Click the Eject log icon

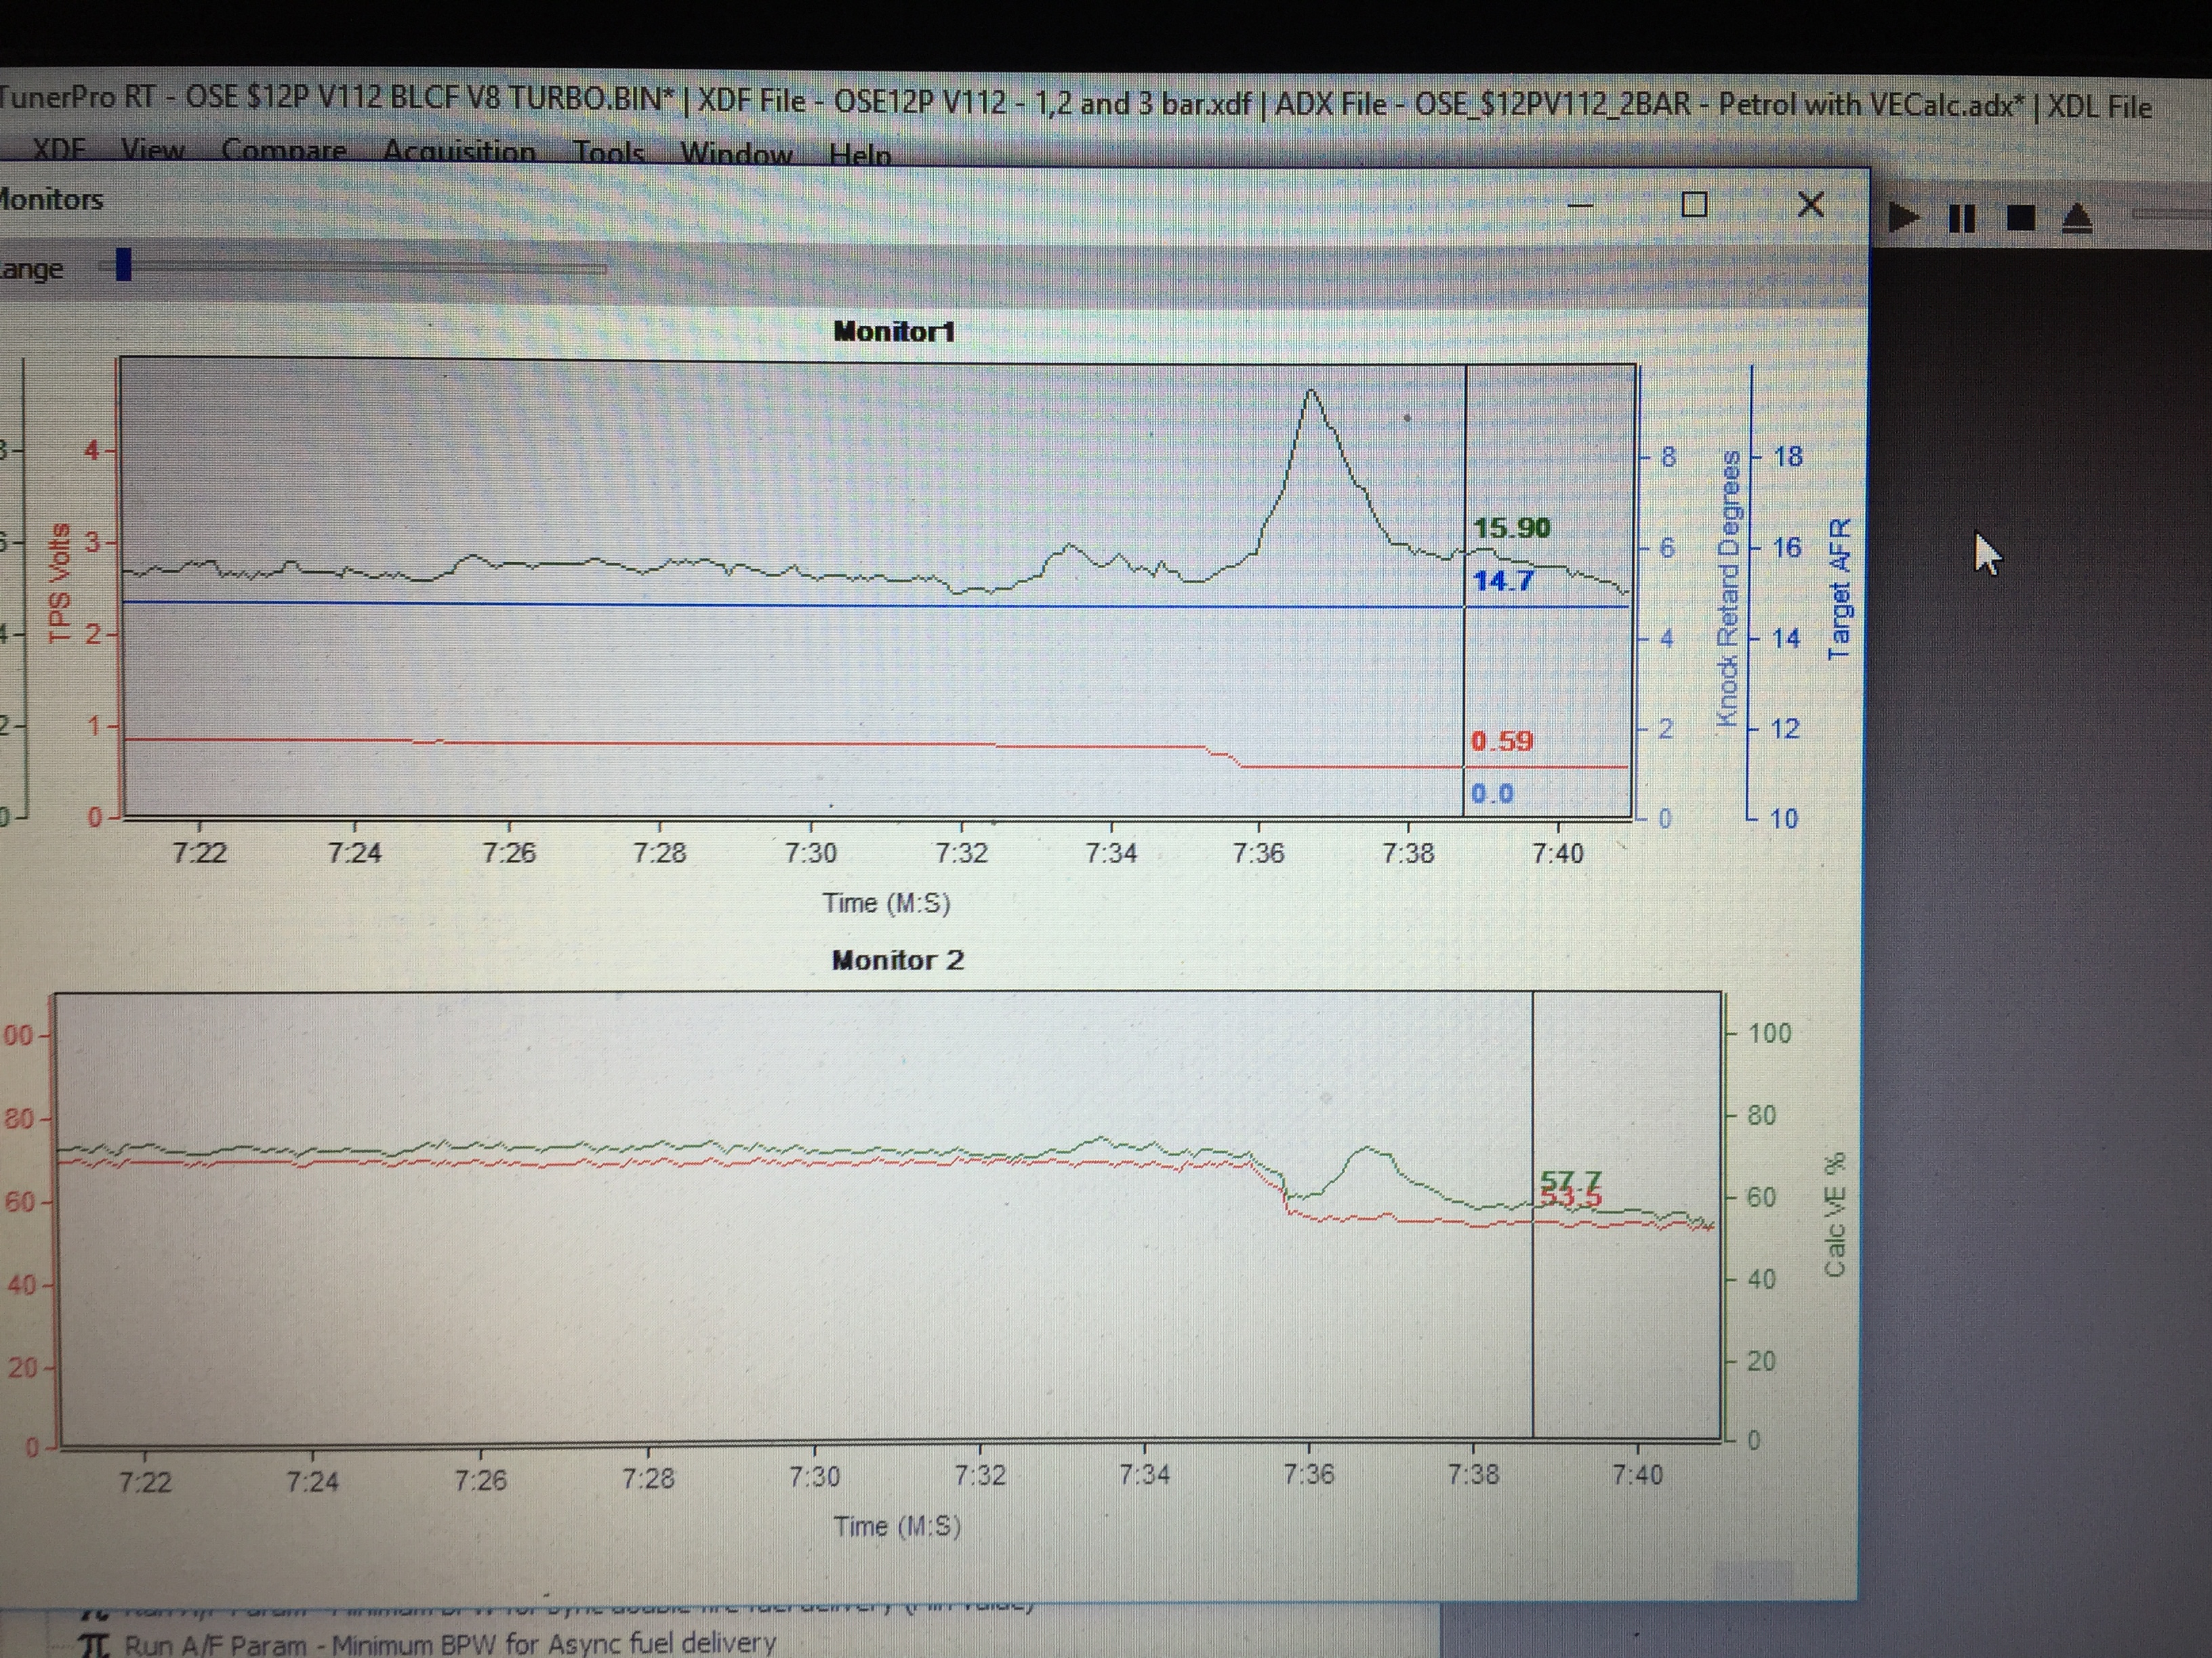[2078, 219]
